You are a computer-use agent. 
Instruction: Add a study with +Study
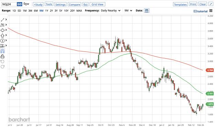pos(38,4)
